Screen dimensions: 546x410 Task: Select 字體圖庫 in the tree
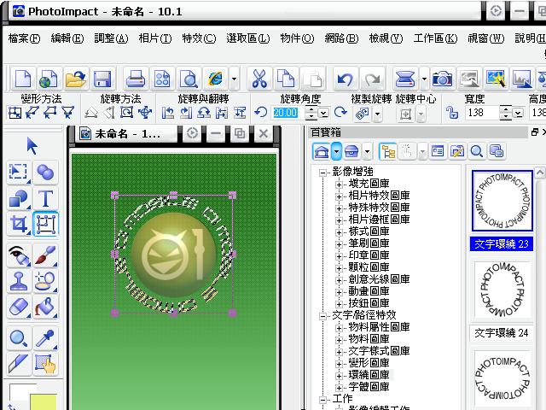click(369, 387)
